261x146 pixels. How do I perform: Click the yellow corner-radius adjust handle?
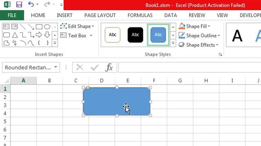[88, 88]
